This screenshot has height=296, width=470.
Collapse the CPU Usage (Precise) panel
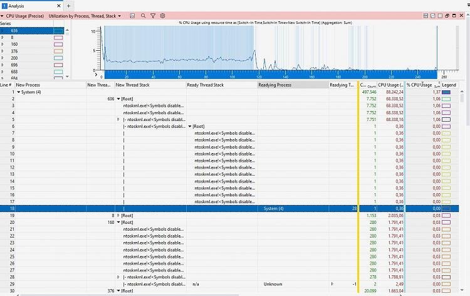point(4,15)
